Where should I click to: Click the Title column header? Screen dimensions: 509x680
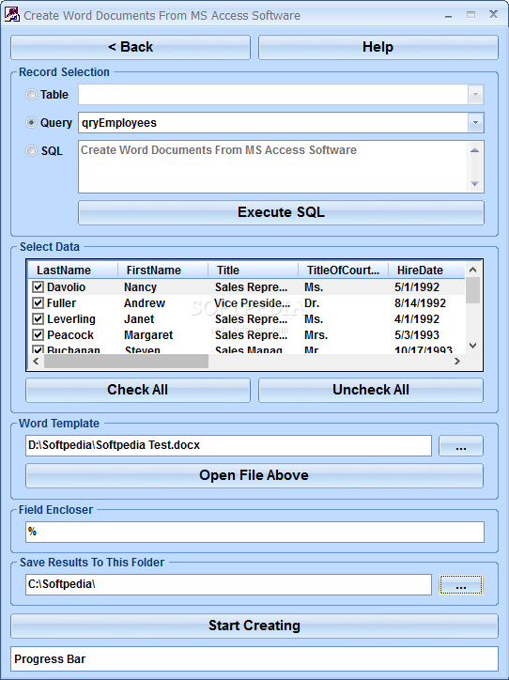[254, 270]
